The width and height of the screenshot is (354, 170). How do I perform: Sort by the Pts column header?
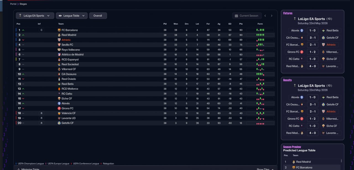241,24
